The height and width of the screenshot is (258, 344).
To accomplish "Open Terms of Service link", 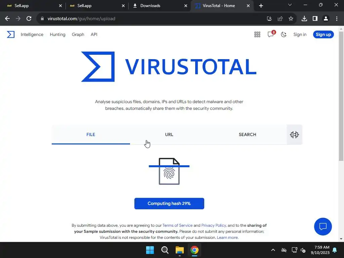I will (177, 225).
